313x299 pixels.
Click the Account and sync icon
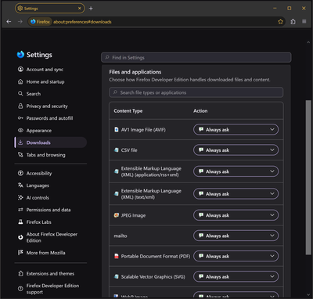click(x=20, y=69)
